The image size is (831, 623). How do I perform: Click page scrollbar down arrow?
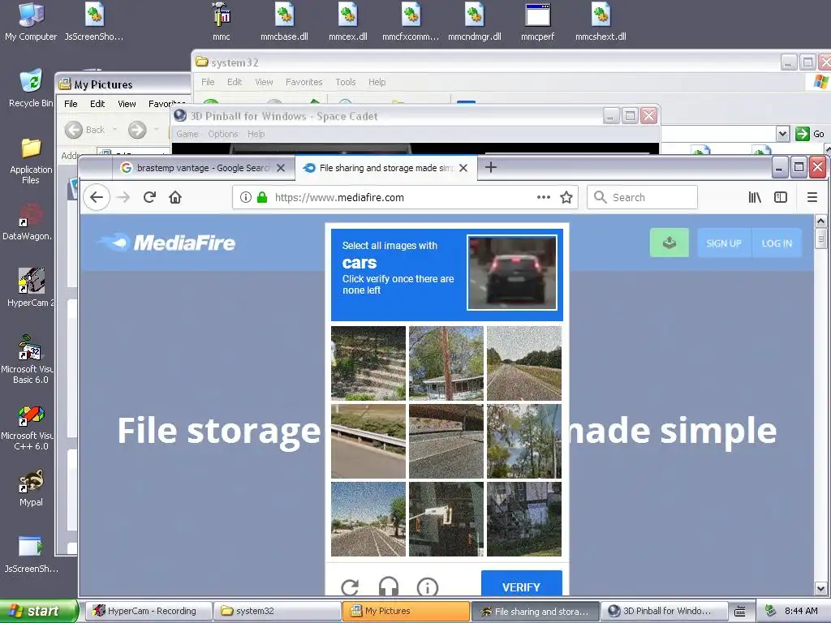pyautogui.click(x=820, y=587)
